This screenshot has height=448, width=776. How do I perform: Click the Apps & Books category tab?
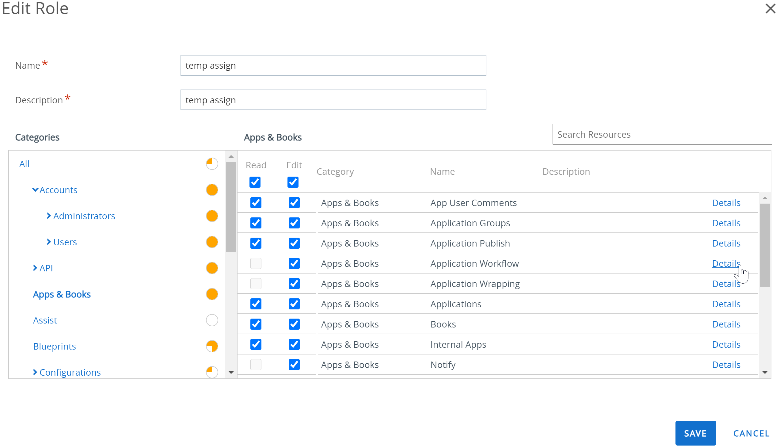pos(61,294)
